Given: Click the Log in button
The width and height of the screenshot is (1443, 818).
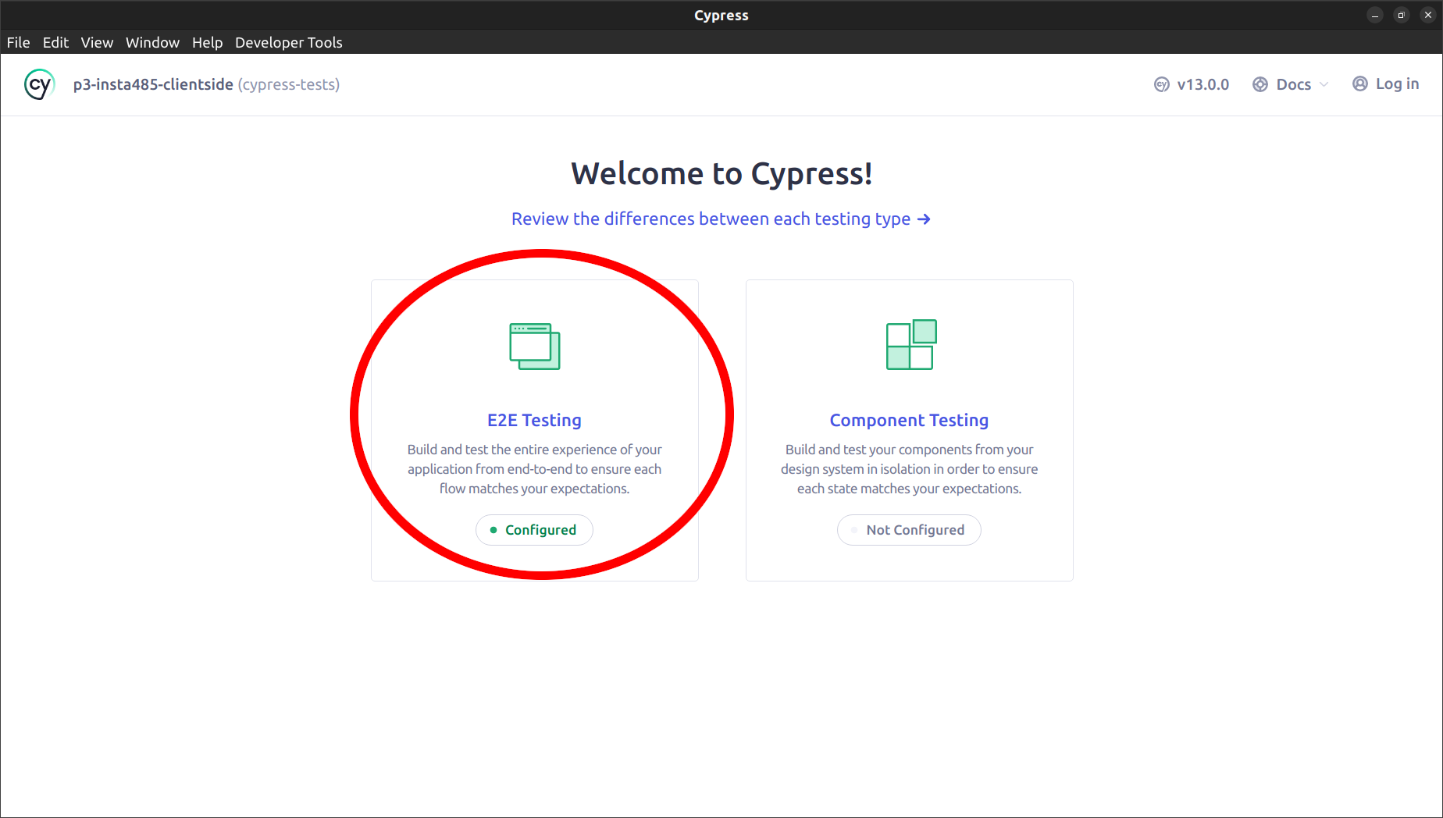Looking at the screenshot, I should pos(1396,84).
